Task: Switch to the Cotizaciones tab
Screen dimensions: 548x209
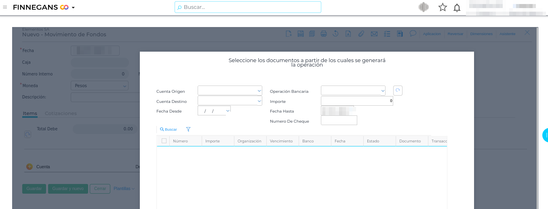Action: point(61,113)
